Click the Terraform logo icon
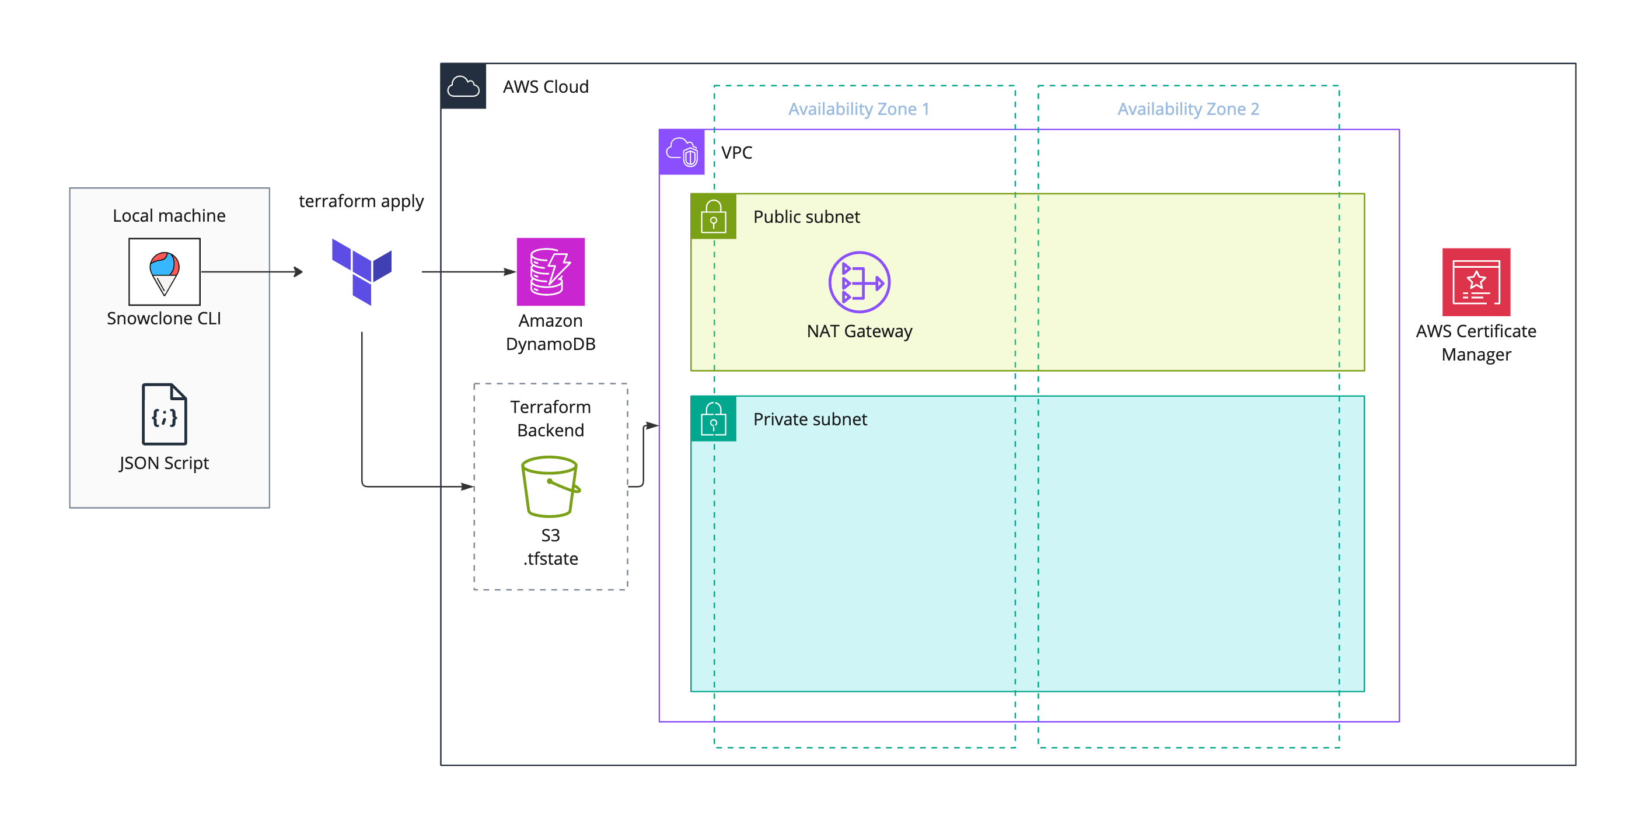Screen dimensions: 1642x829 click(362, 272)
